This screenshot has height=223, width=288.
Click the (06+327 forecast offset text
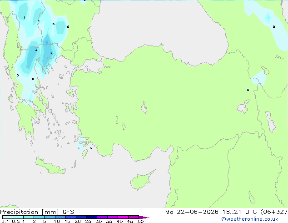click(274, 212)
